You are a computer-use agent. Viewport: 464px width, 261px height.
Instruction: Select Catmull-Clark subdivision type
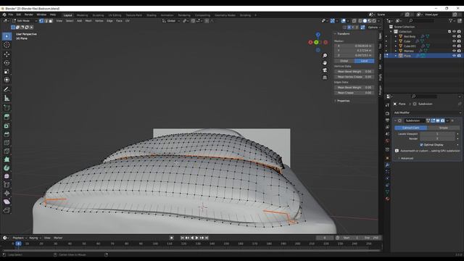[x=411, y=128]
